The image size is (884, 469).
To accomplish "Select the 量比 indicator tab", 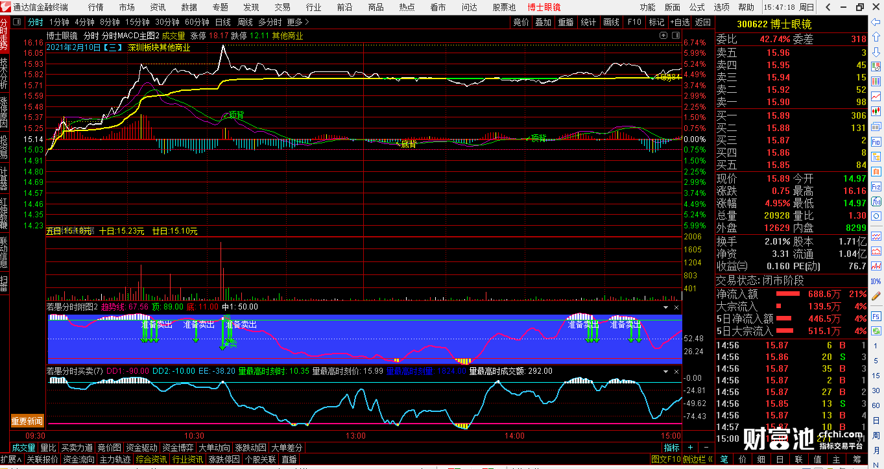I will click(48, 448).
